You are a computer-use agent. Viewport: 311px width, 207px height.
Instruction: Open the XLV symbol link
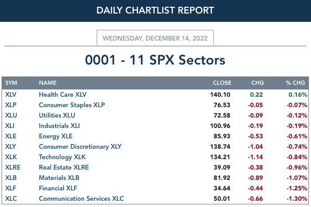pos(11,95)
